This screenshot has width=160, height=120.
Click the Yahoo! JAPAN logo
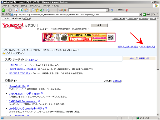[x=13, y=26]
